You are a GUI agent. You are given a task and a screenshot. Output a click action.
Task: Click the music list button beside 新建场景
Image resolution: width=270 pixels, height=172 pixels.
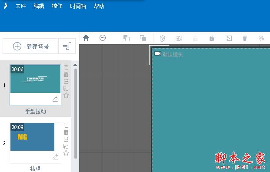(67, 46)
